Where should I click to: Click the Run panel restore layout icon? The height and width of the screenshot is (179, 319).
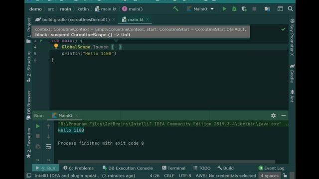coord(38,146)
